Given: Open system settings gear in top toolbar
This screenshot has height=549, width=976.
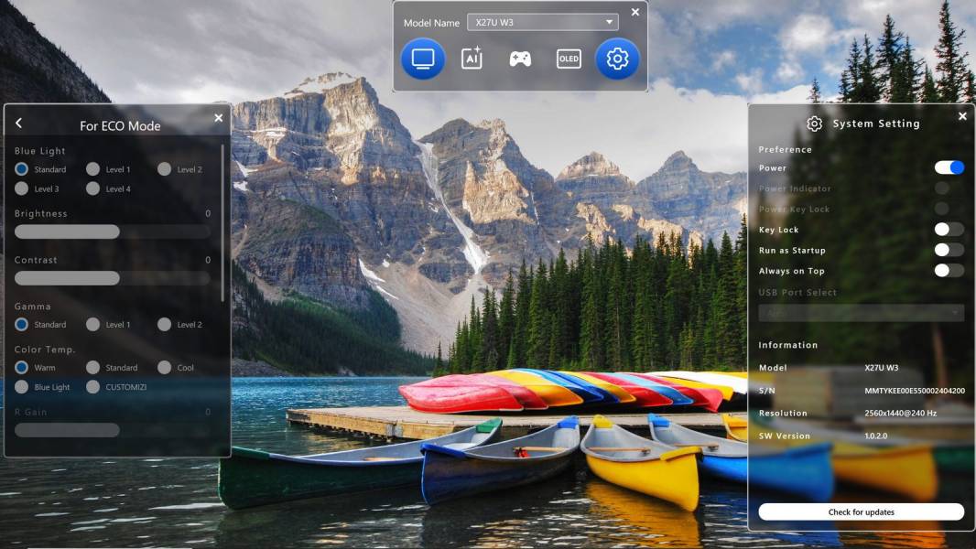Looking at the screenshot, I should (x=617, y=59).
